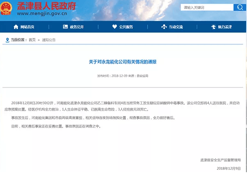Click the document icon beside 政务公开
Viewport: 247px width, 173px height.
click(x=65, y=27)
